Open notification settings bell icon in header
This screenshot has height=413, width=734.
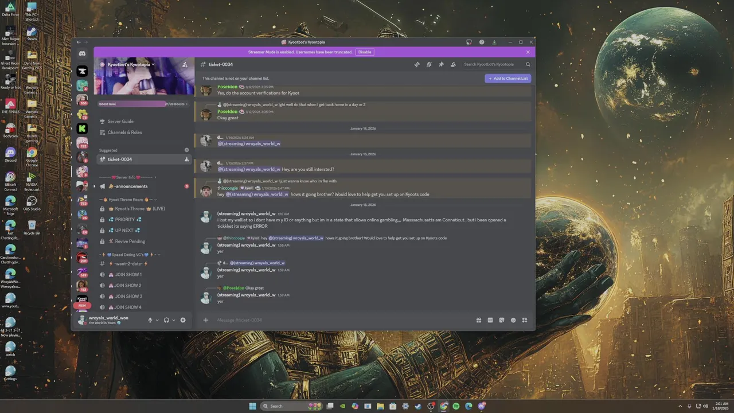pyautogui.click(x=429, y=65)
